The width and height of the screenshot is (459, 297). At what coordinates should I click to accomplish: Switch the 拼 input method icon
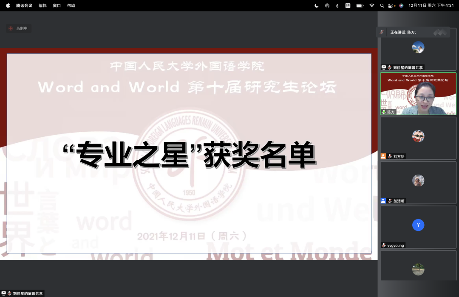tap(348, 6)
